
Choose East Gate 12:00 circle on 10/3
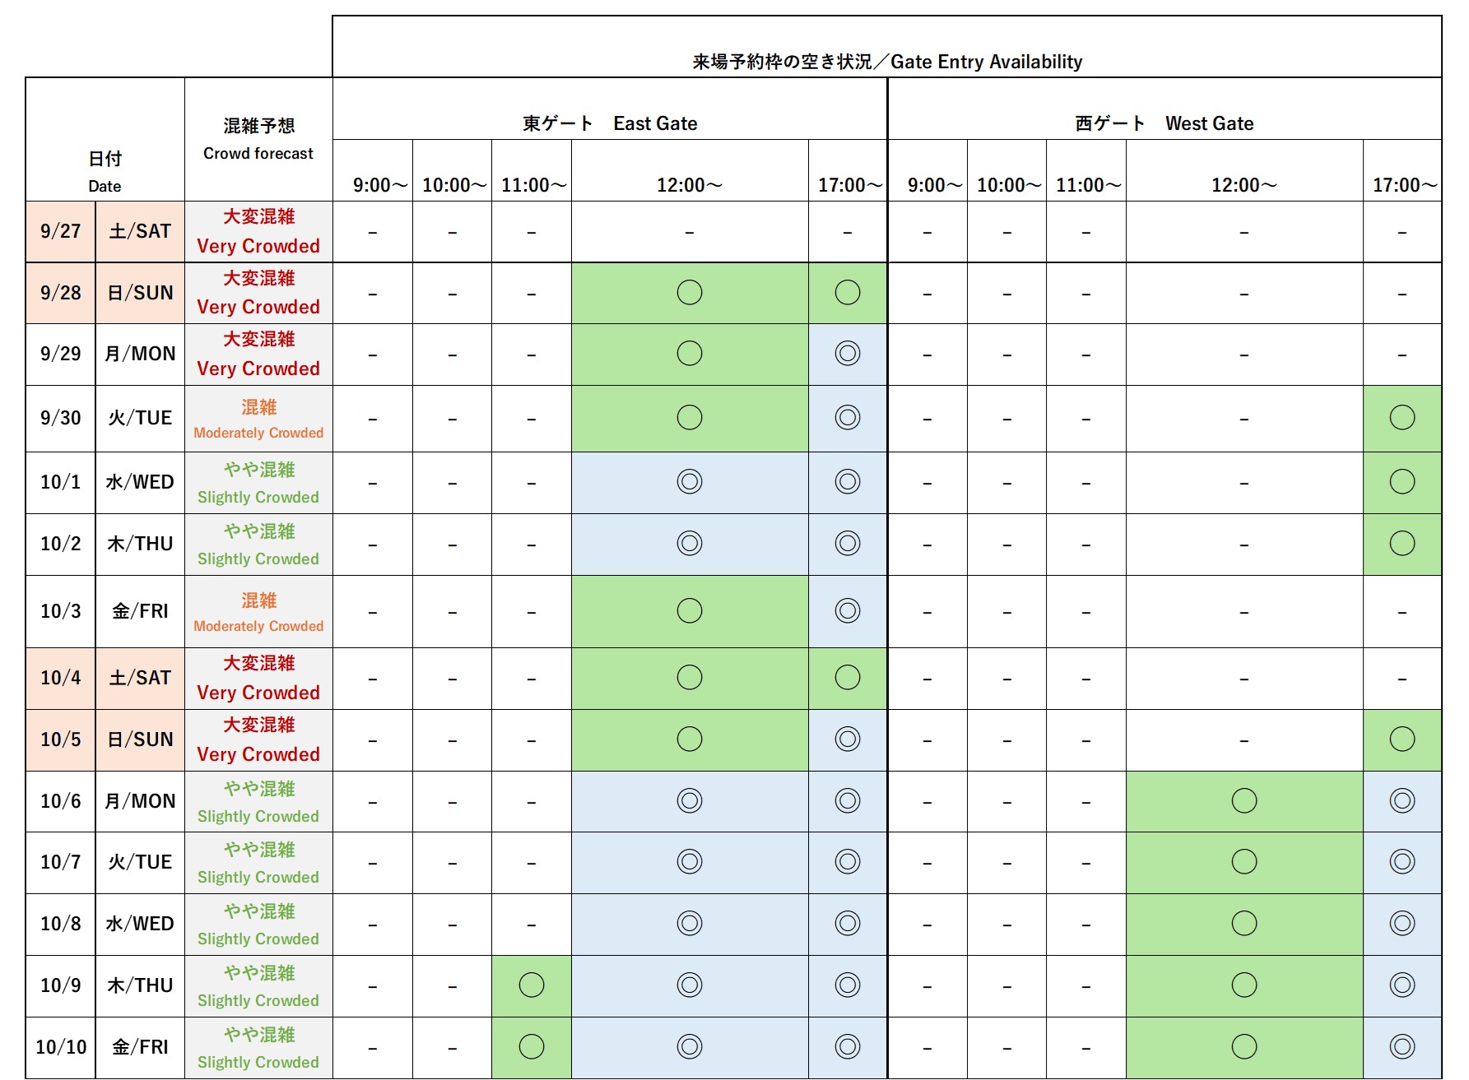pos(689,611)
